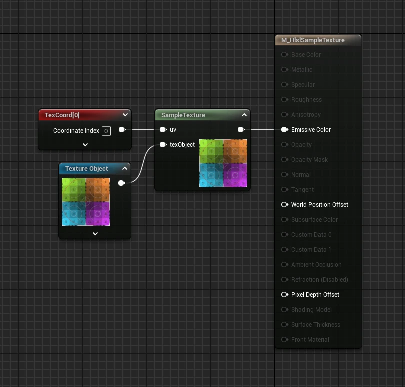The image size is (405, 387).
Task: Select the M_HlslSampleTexture node title
Action: pyautogui.click(x=313, y=40)
